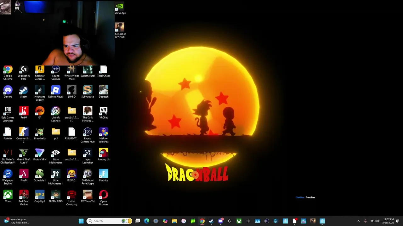Open Xbox desktop shortcut
The height and width of the screenshot is (226, 403).
[8, 197]
